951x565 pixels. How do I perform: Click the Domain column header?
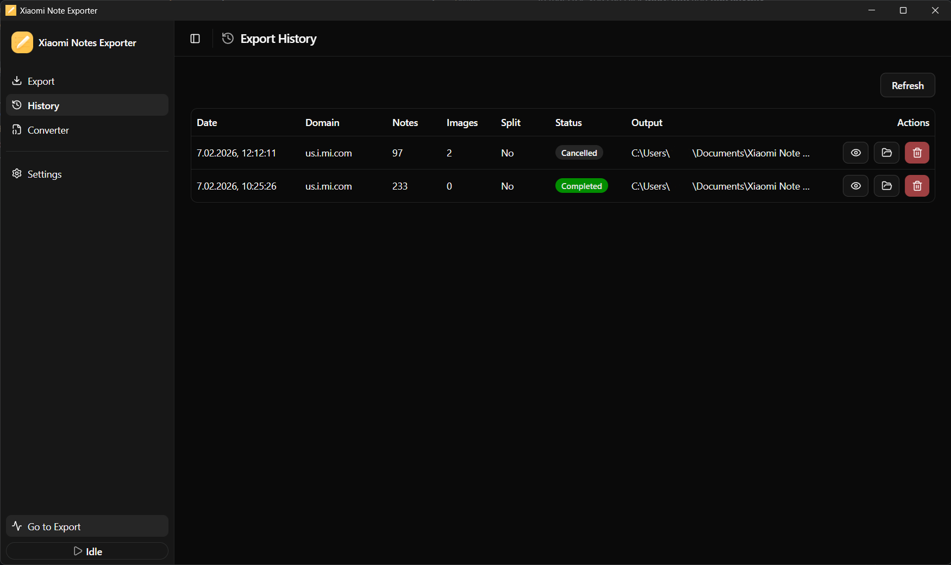(x=322, y=123)
